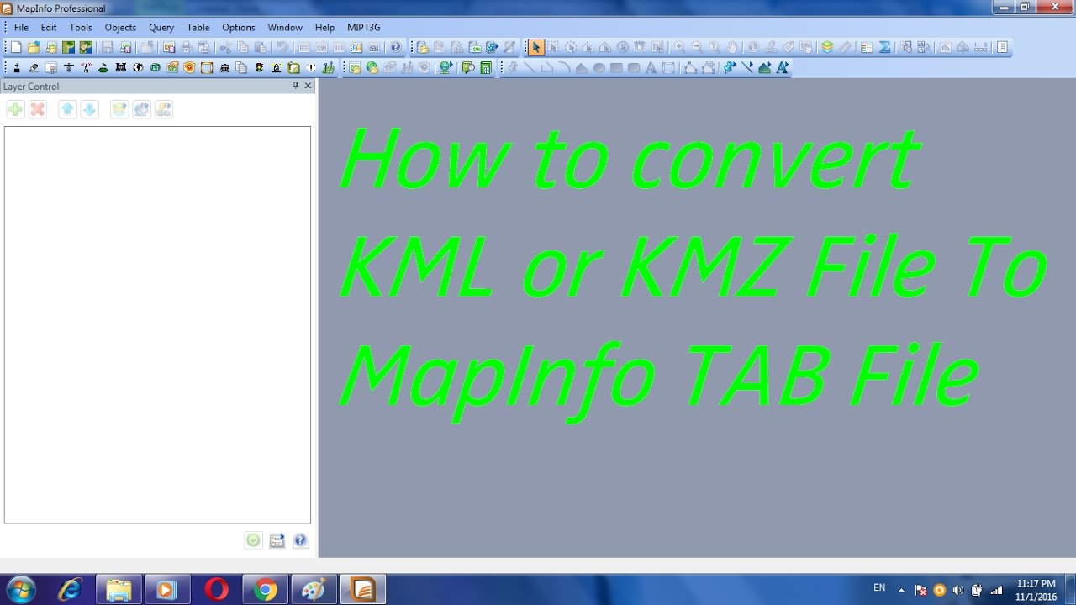The width and height of the screenshot is (1076, 605).
Task: Click the Print toolbar icon
Action: [185, 47]
